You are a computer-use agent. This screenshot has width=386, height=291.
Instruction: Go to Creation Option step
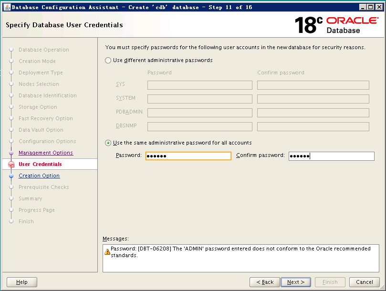(39, 176)
